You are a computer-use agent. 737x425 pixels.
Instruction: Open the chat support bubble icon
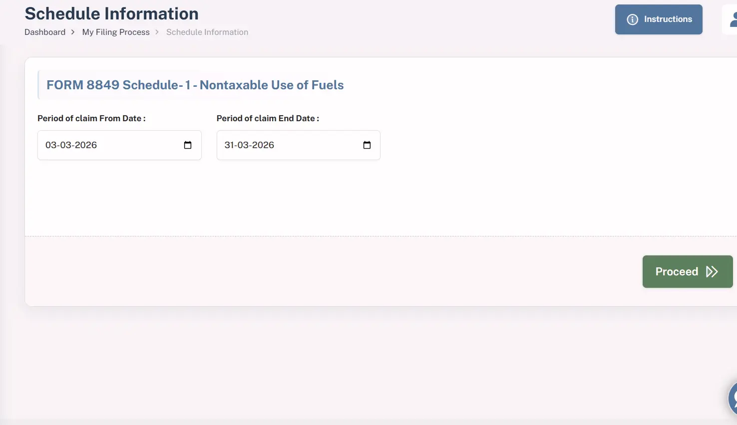[733, 399]
